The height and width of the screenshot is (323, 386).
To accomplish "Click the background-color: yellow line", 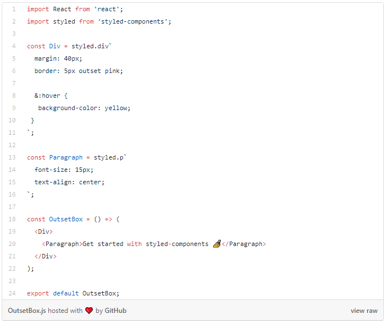I will 84,108.
